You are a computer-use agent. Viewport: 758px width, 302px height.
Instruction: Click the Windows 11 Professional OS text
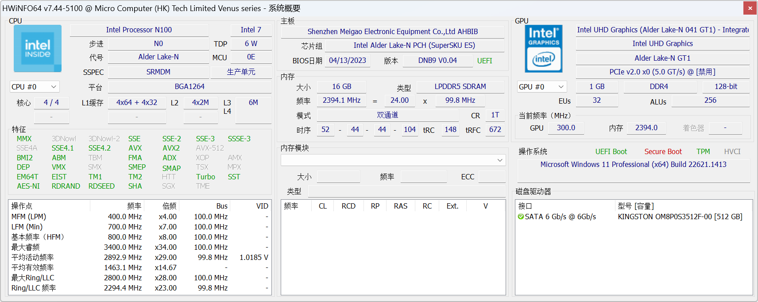point(633,164)
